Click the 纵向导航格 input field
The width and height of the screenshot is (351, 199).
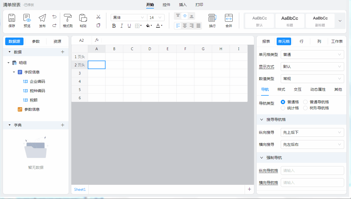(x=312, y=170)
